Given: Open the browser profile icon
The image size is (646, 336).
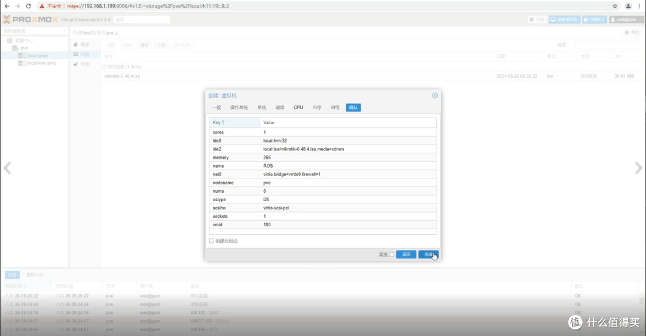Looking at the screenshot, I should (x=628, y=6).
